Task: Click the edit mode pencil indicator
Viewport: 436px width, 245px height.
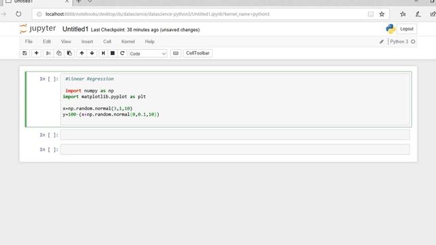Action: pyautogui.click(x=381, y=42)
